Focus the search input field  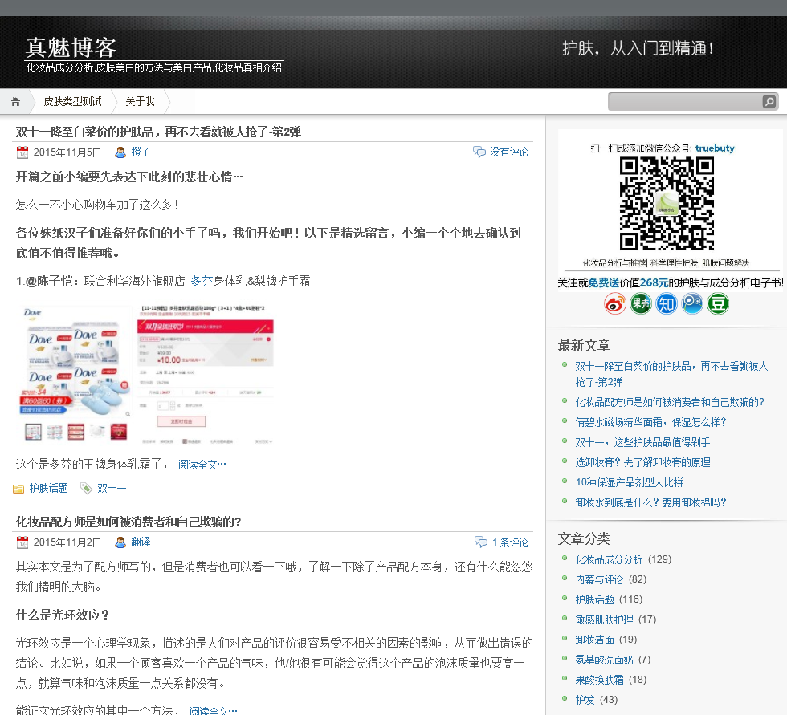(685, 102)
